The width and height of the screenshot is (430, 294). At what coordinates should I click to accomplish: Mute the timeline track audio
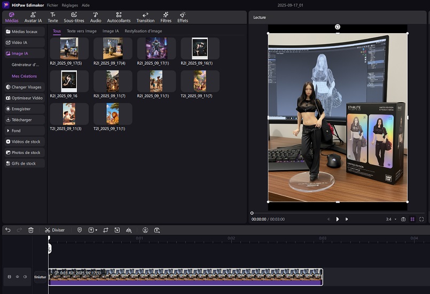coord(25,277)
